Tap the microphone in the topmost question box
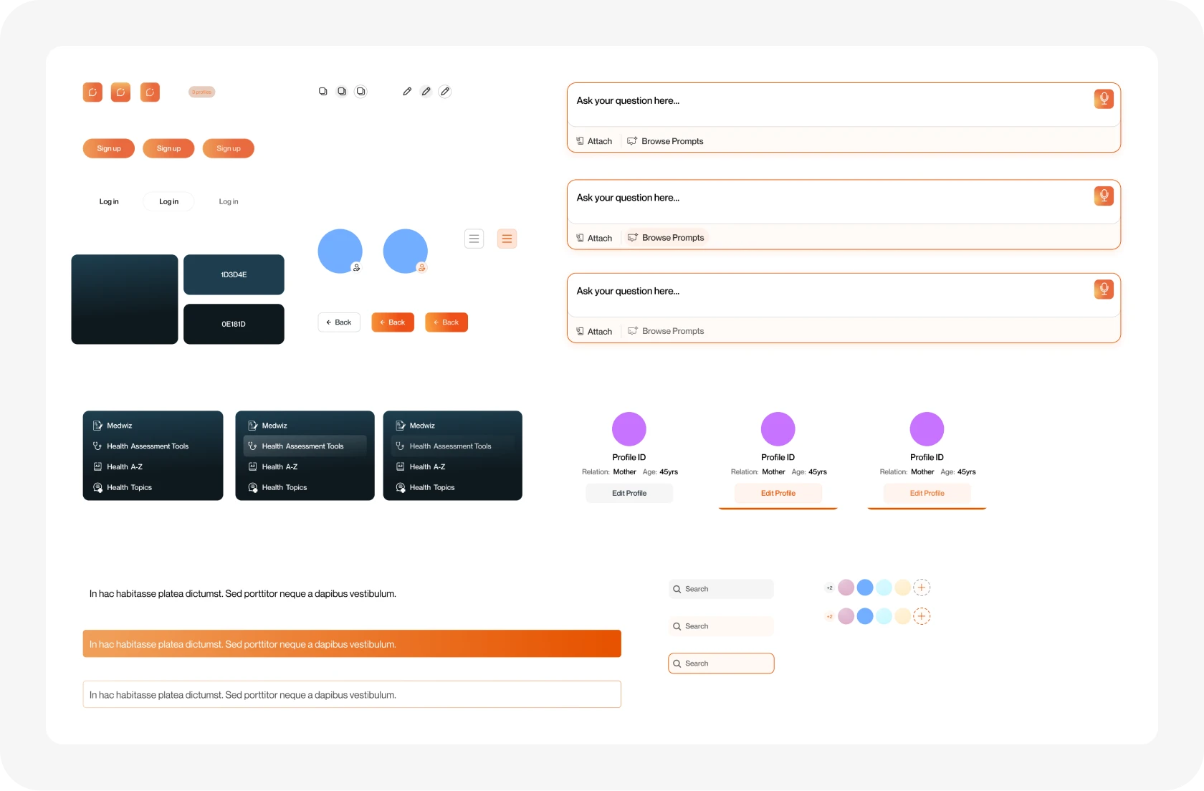The width and height of the screenshot is (1204, 791). click(x=1104, y=99)
